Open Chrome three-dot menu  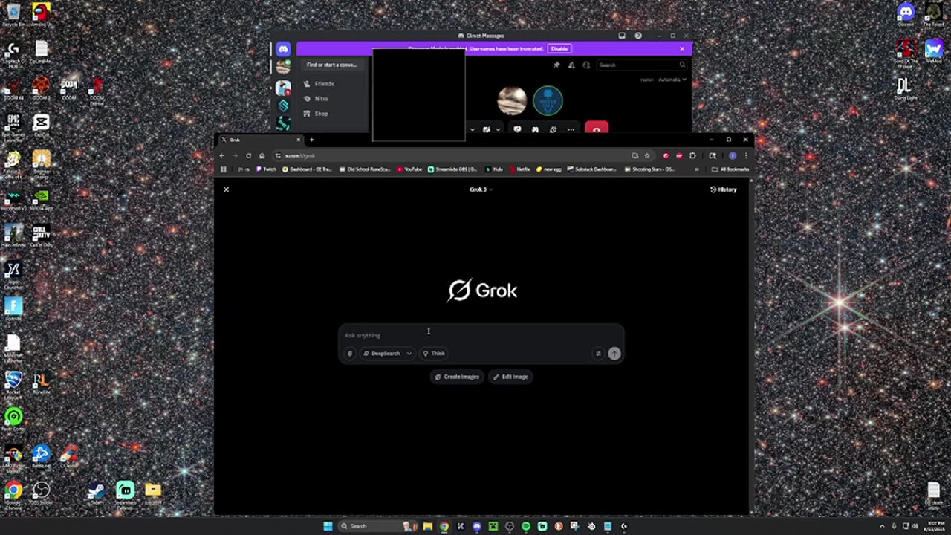(745, 156)
